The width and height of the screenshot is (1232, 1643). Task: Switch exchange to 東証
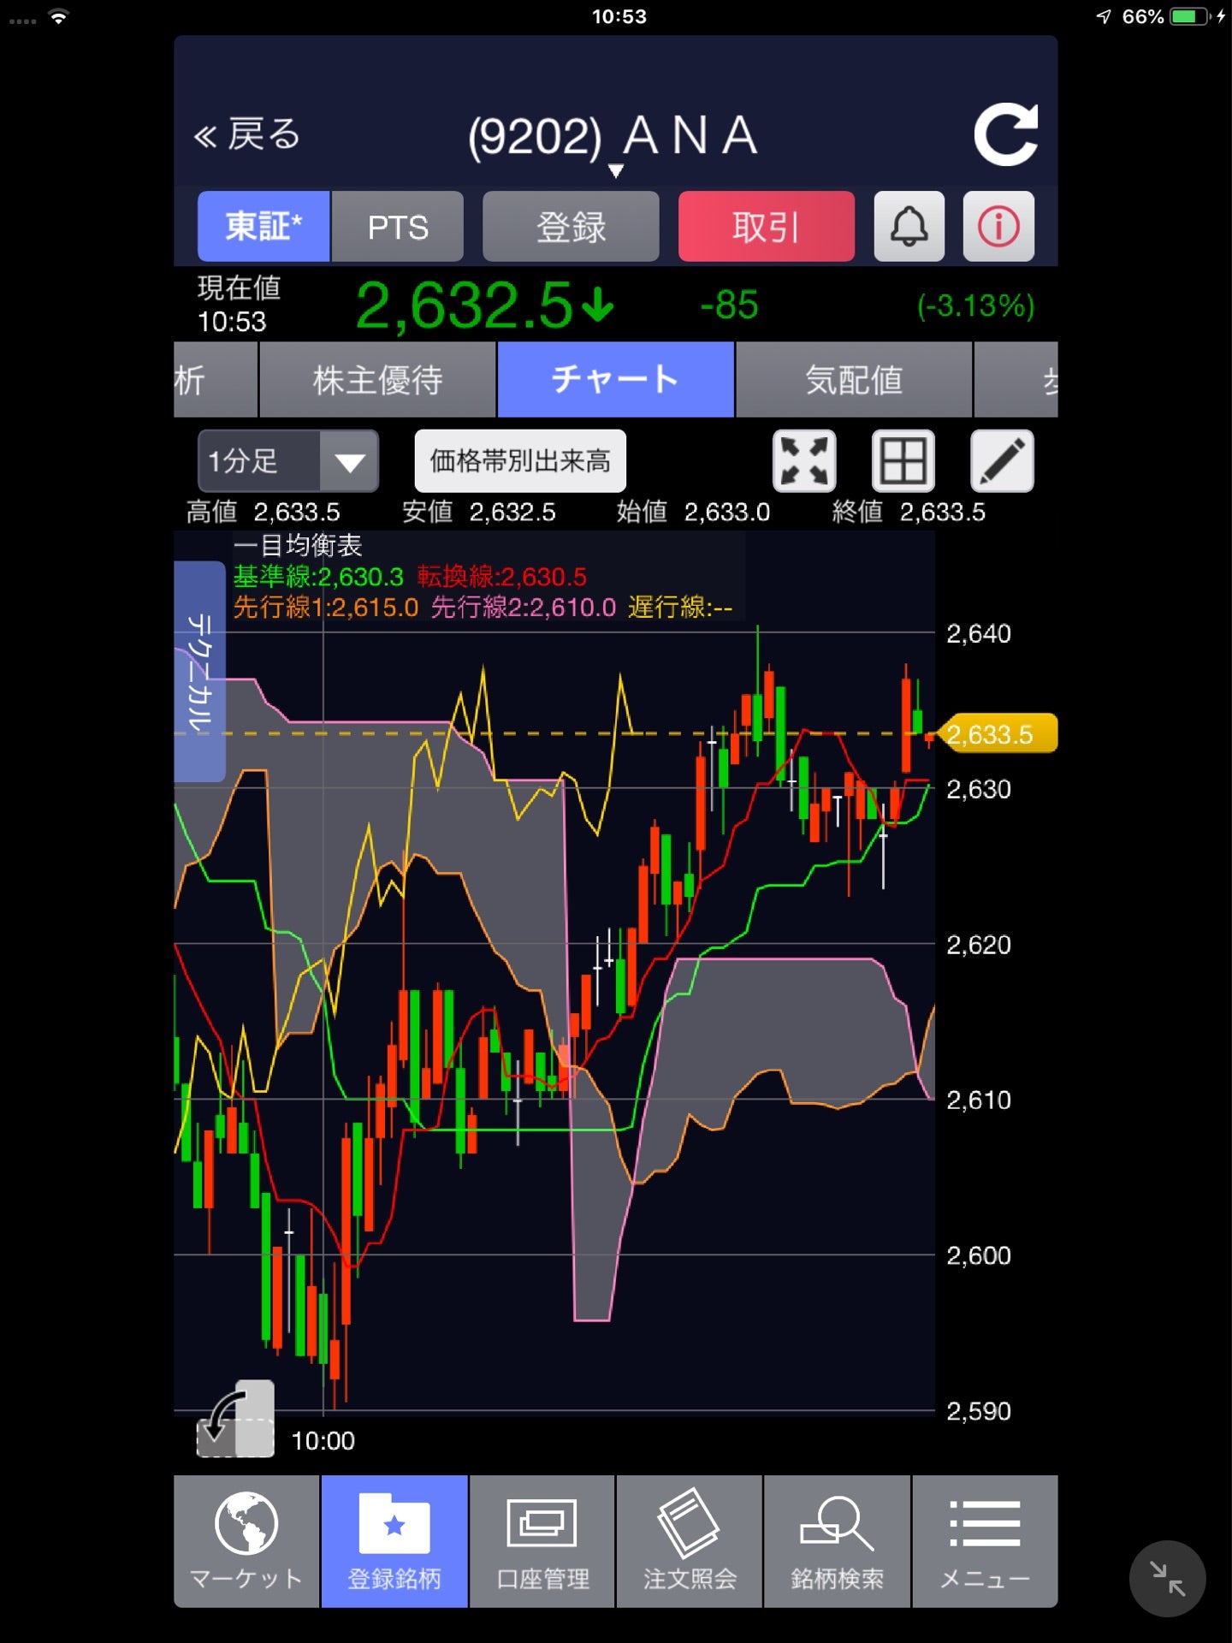[264, 227]
